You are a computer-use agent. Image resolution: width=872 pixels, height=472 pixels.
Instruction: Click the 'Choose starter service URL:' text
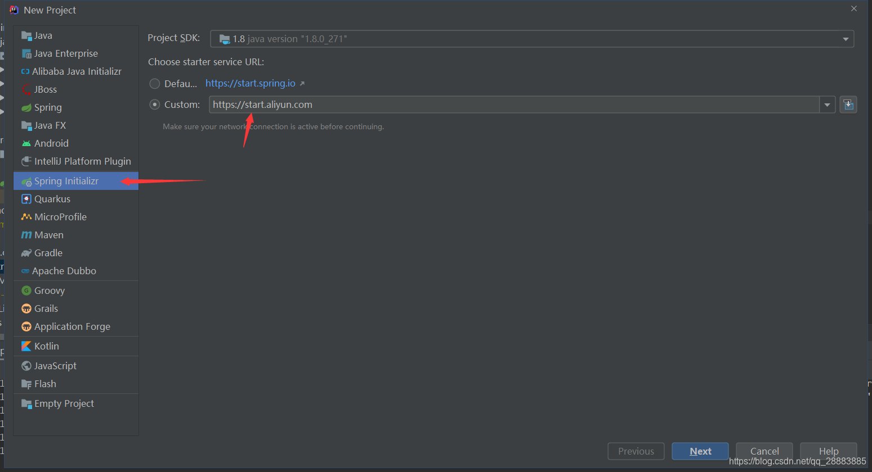pos(206,62)
